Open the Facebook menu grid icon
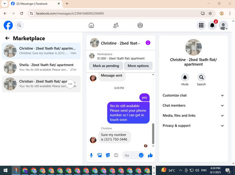 (201, 25)
